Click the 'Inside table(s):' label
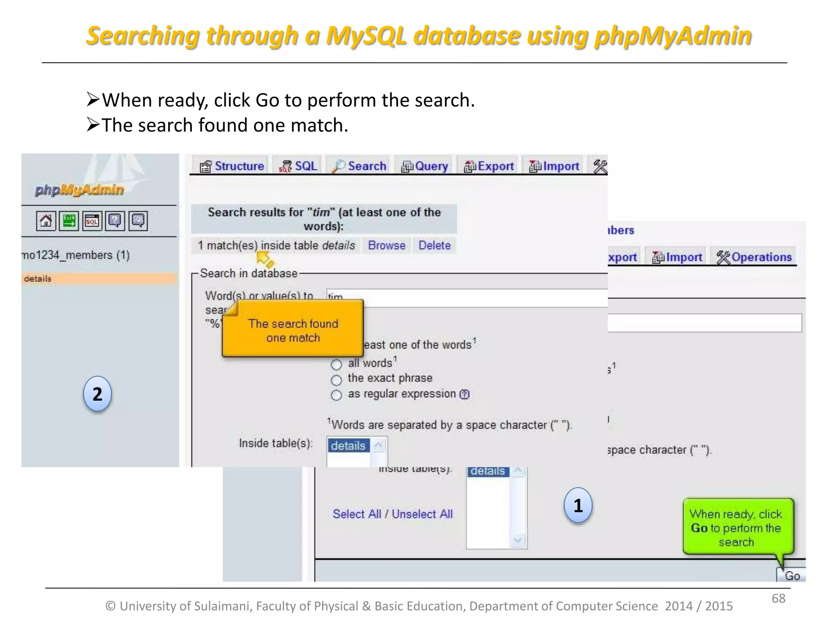This screenshot has width=836, height=627. point(276,443)
